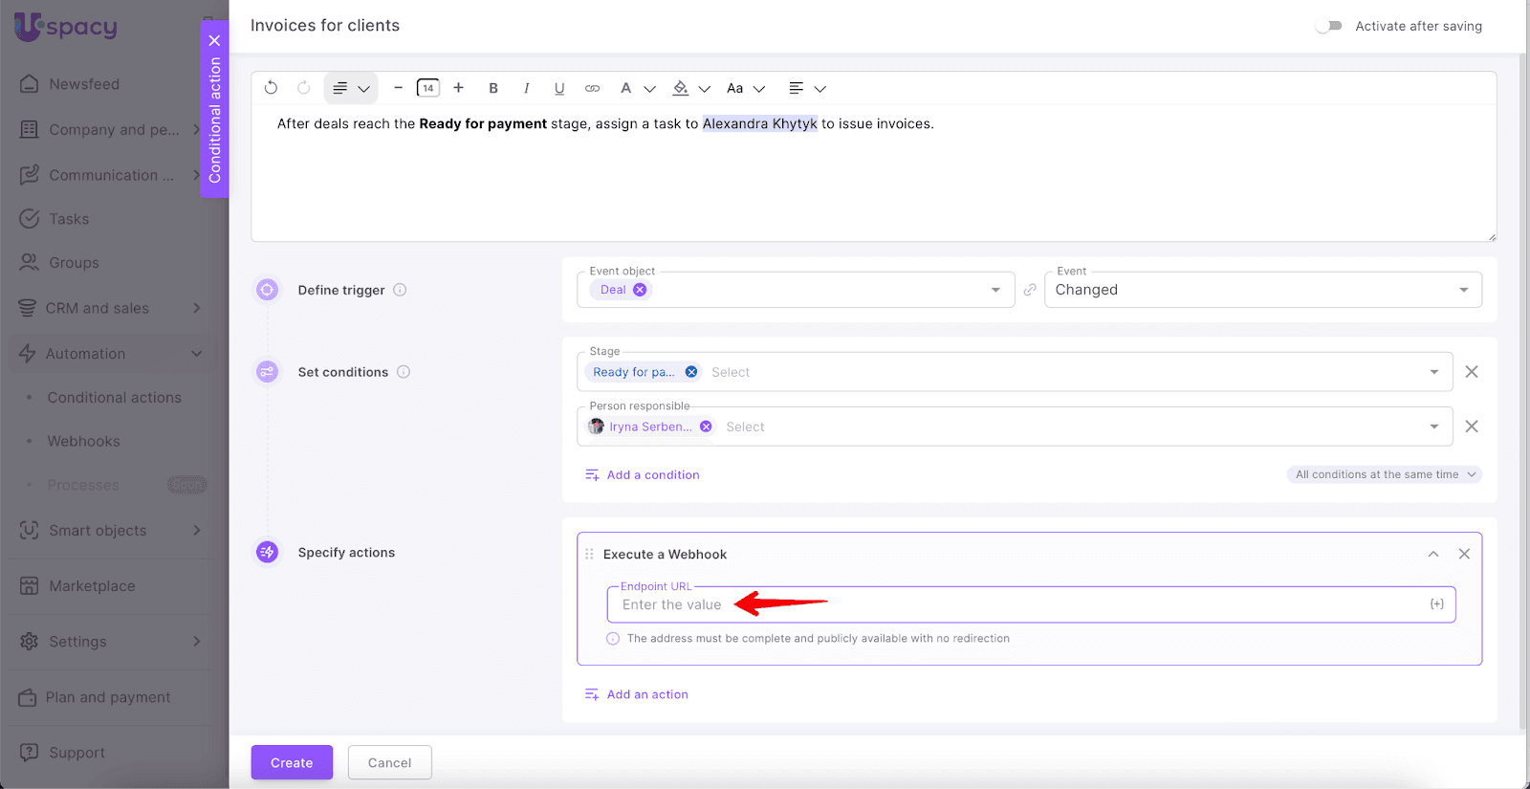Insert a hyperlink in the editor
The image size is (1530, 789).
click(x=593, y=88)
